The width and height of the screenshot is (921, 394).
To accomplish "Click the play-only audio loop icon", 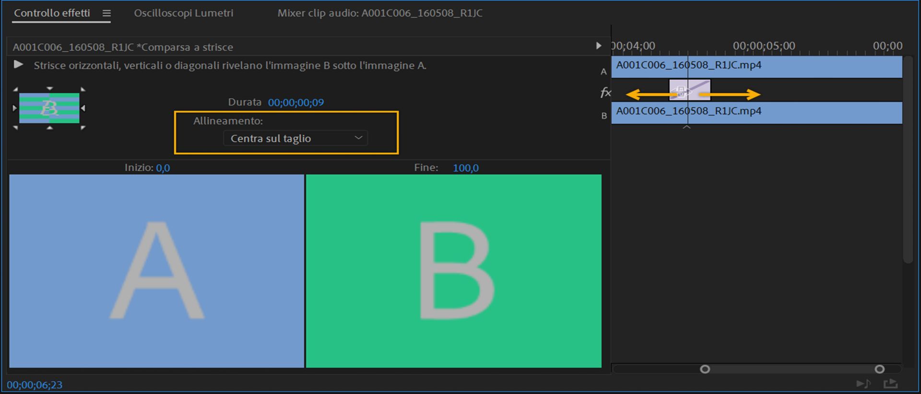I will pyautogui.click(x=863, y=383).
